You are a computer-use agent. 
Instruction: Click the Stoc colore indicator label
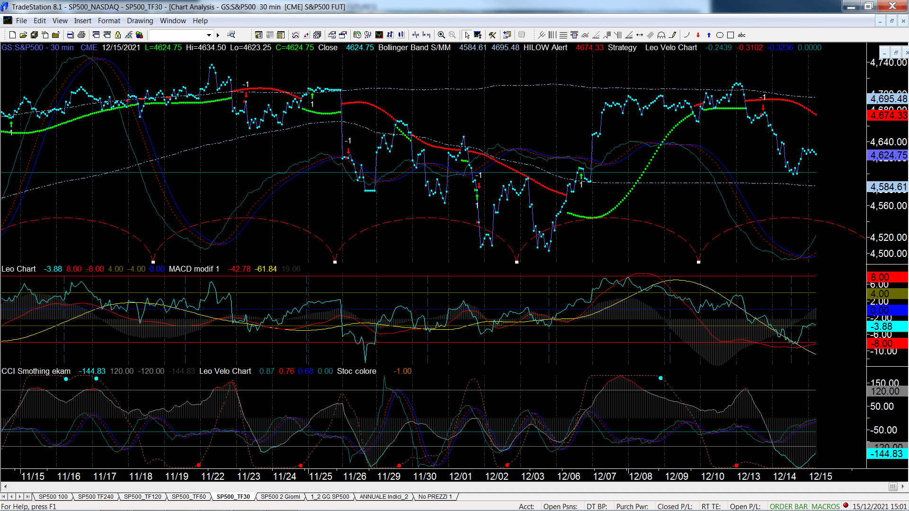356,371
